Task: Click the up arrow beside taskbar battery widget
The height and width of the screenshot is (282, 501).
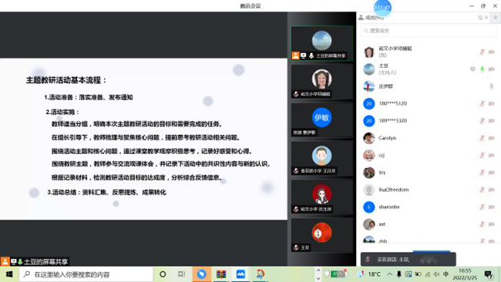Action: (x=318, y=270)
